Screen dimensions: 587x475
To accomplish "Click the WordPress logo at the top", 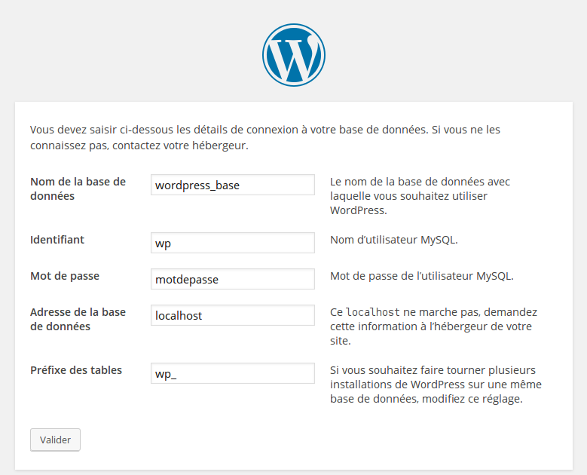I will click(294, 55).
